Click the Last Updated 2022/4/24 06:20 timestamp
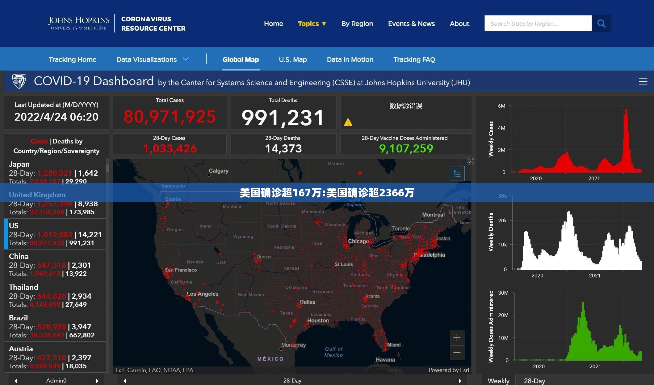The width and height of the screenshot is (654, 385). coord(57,117)
